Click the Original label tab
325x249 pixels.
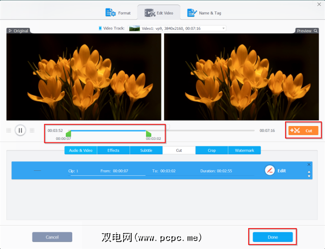pyautogui.click(x=18, y=31)
